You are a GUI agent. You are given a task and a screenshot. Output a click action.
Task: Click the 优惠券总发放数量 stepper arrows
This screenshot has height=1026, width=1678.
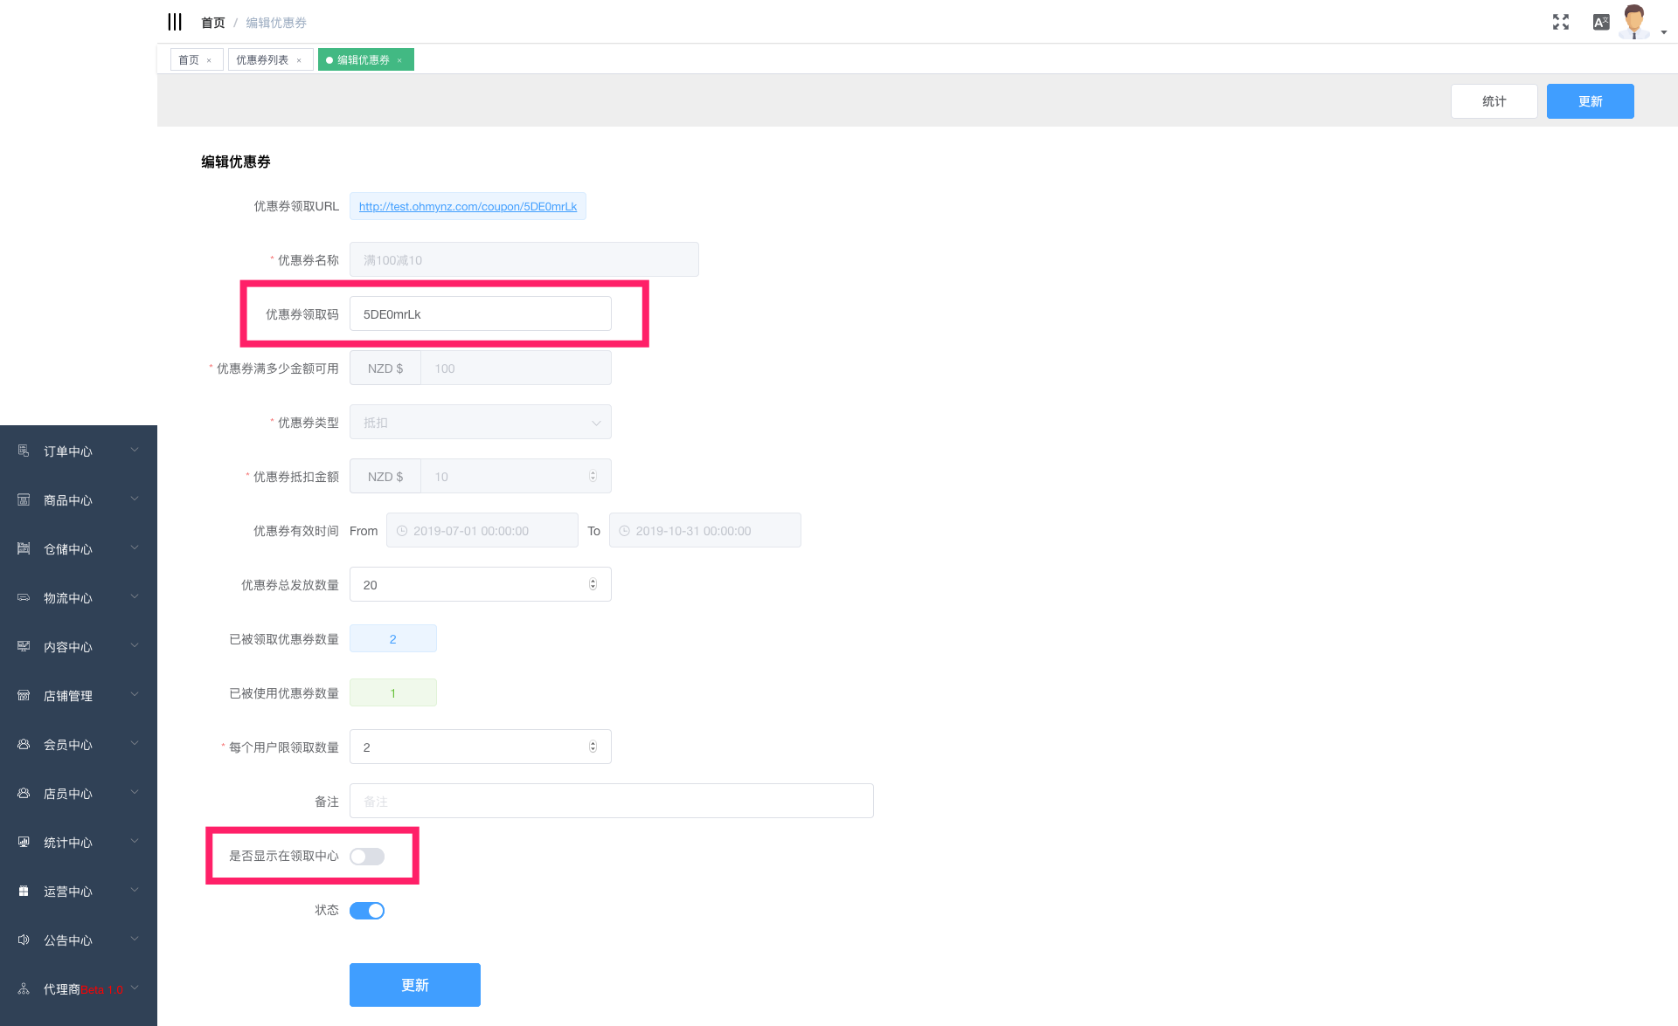coord(593,585)
